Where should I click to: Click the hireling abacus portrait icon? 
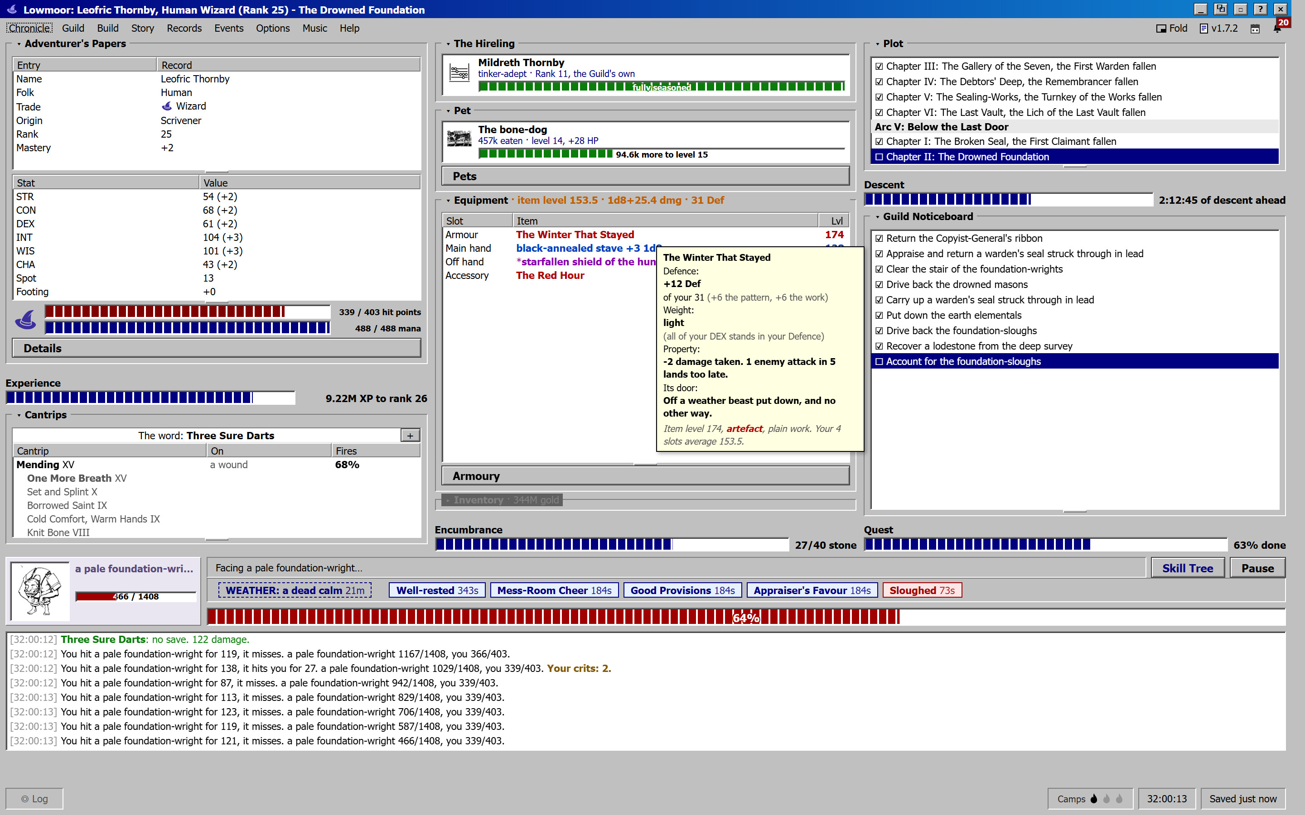tap(459, 73)
